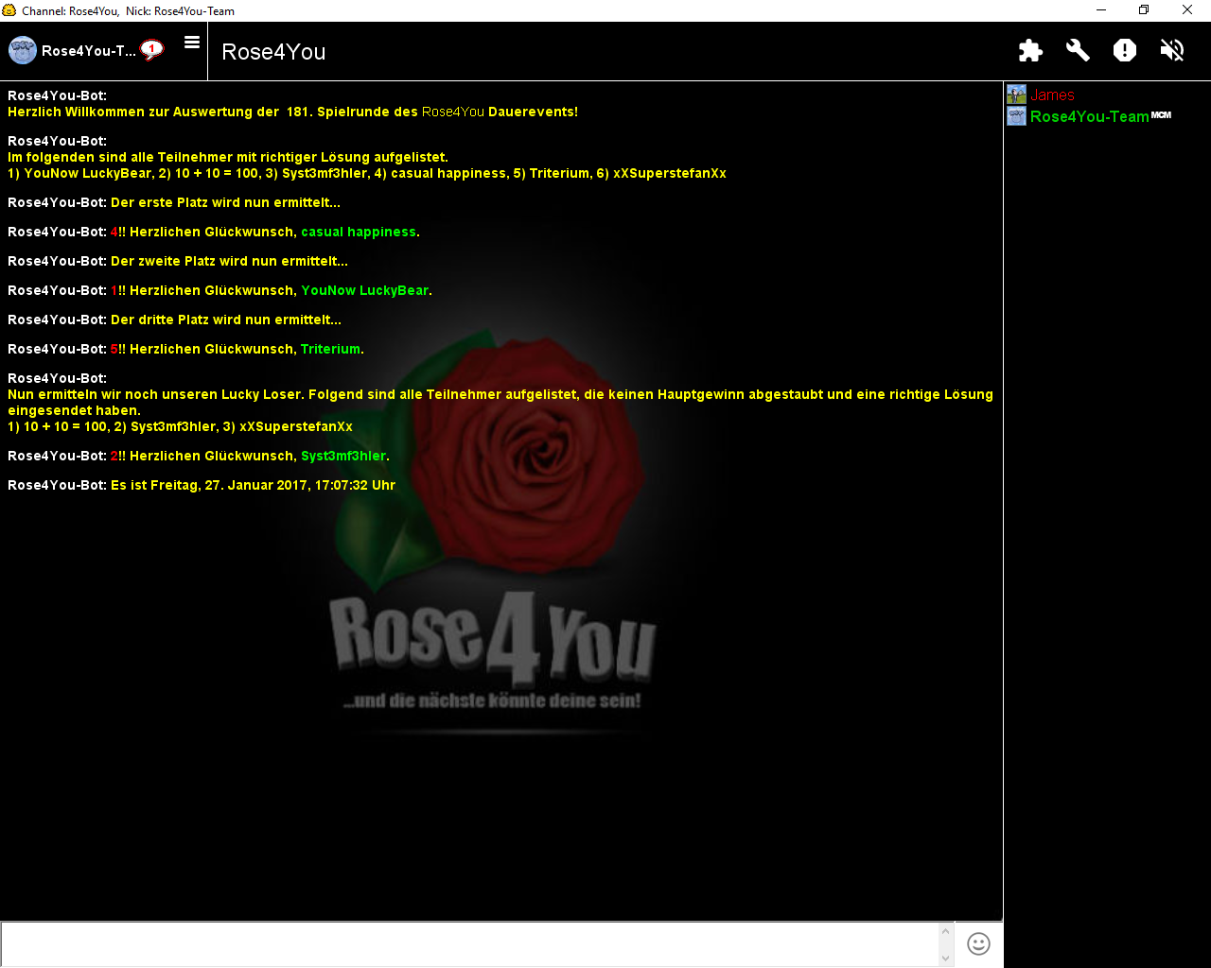Click lucky loser name Syst3mf3hler
This screenshot has height=968, width=1211.
tap(342, 456)
